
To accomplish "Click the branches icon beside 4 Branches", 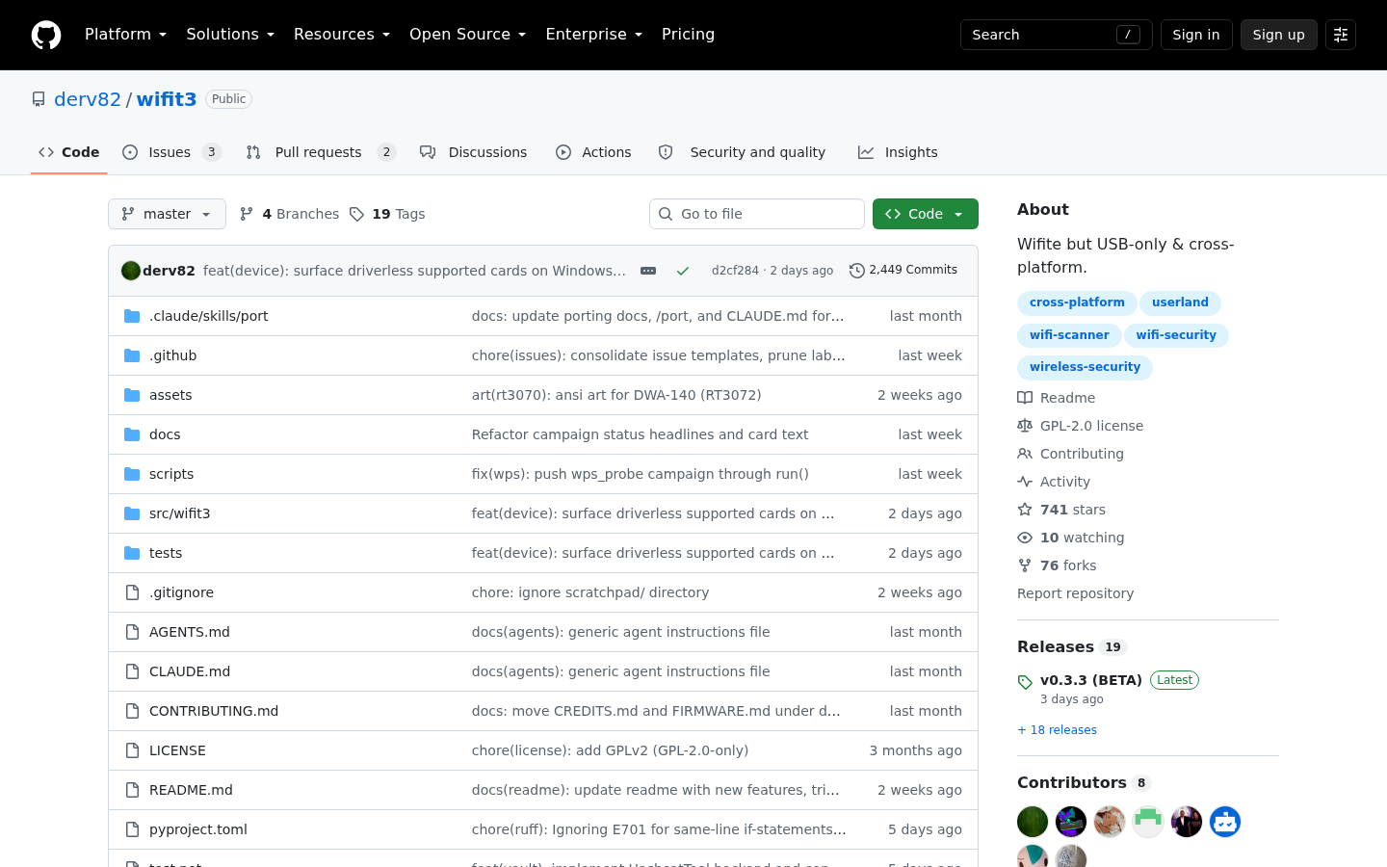I will [247, 214].
